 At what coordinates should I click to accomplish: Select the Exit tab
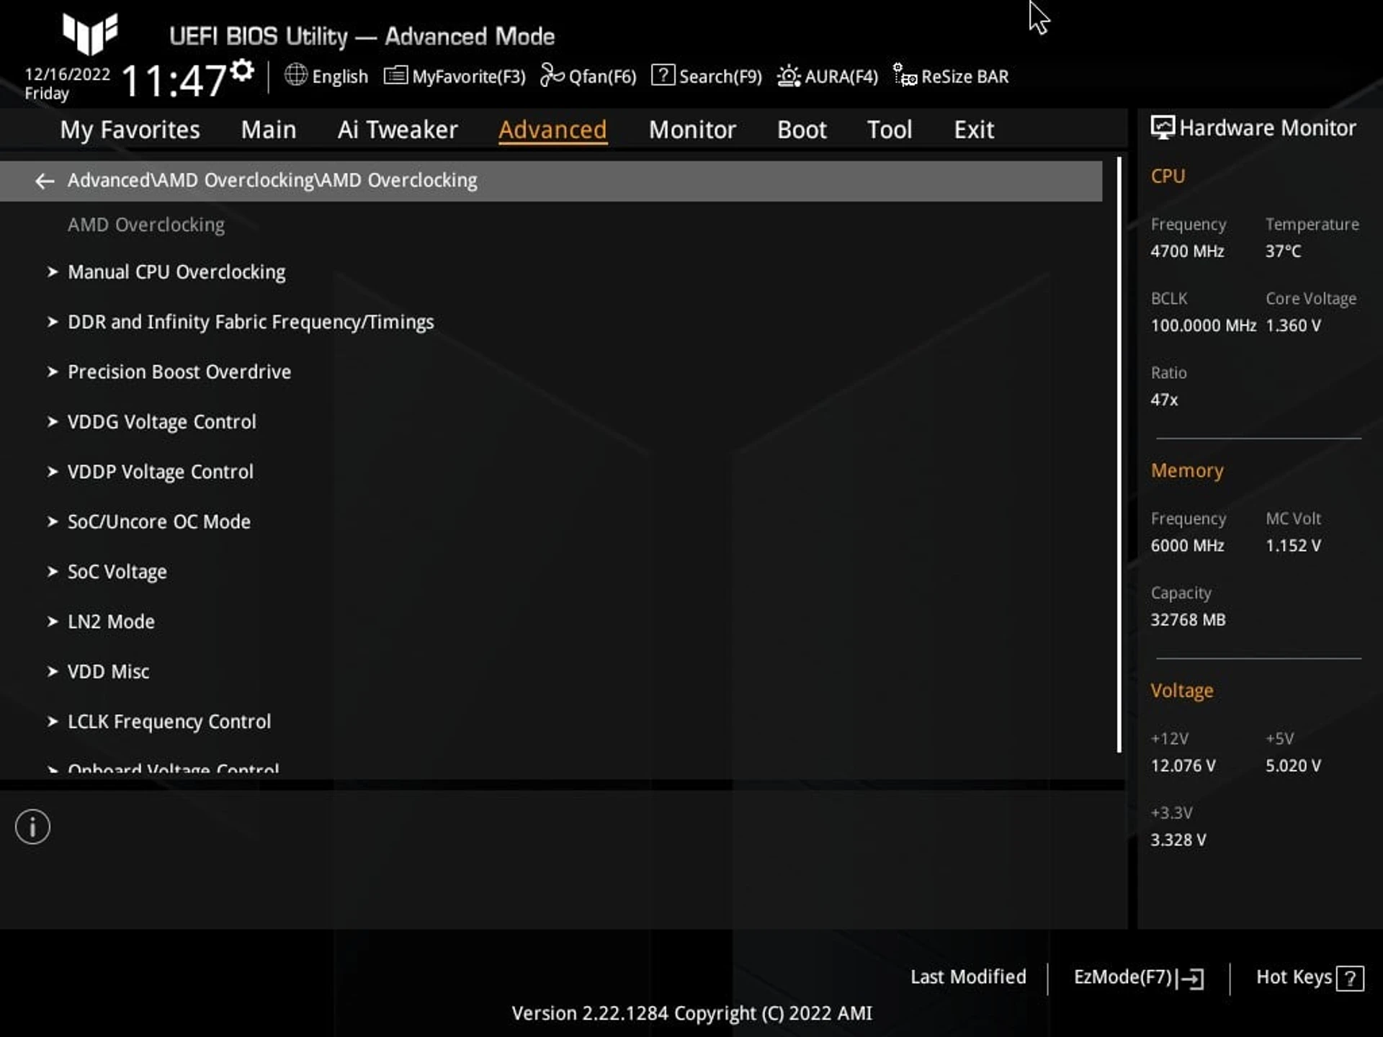click(x=974, y=130)
